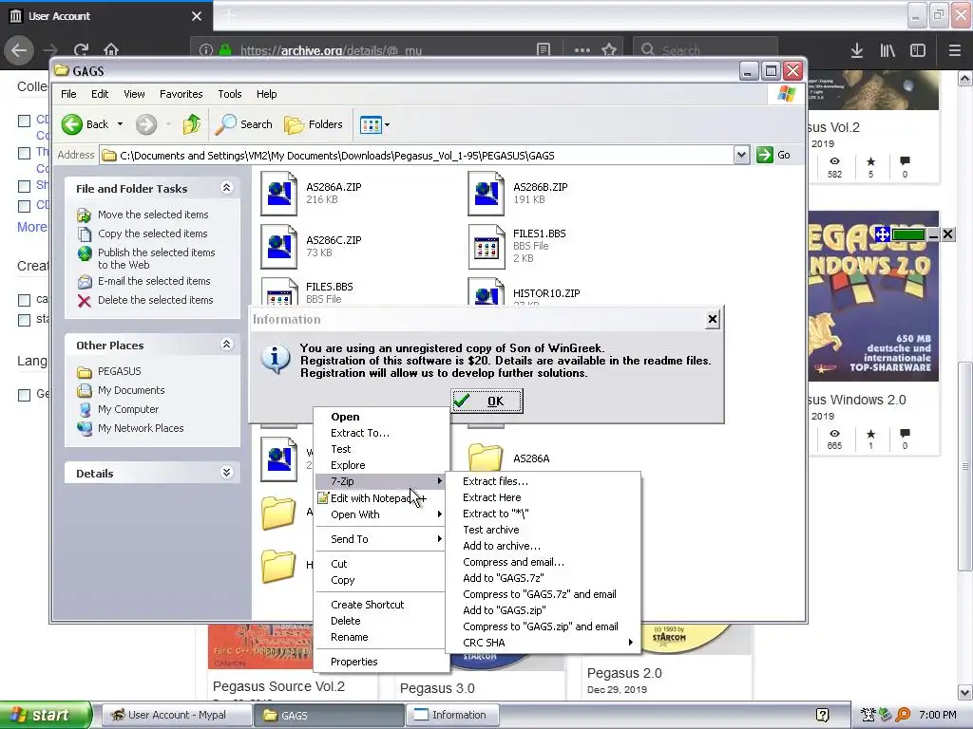This screenshot has width=973, height=729.
Task: Open PEGASUS folder in Other Places
Action: coord(119,371)
